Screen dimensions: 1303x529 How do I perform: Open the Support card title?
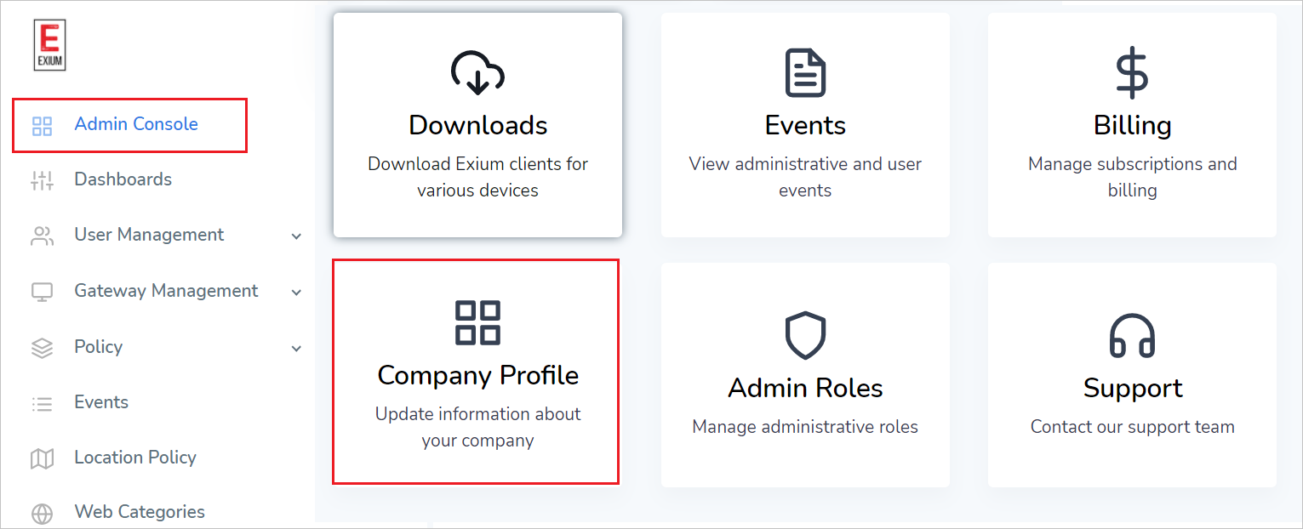coord(1132,388)
